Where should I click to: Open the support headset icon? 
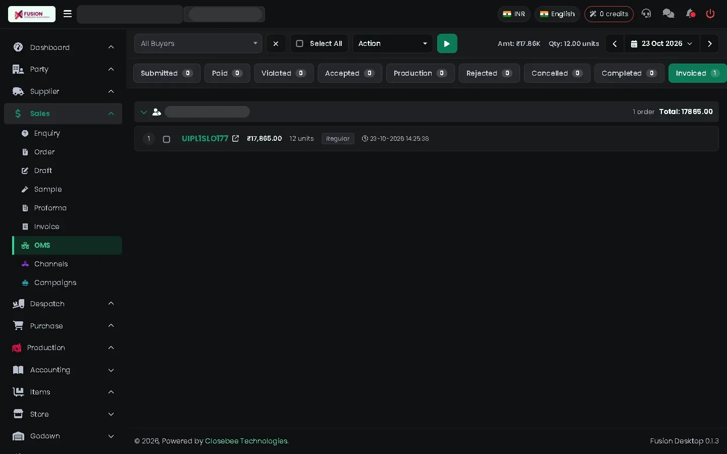646,14
